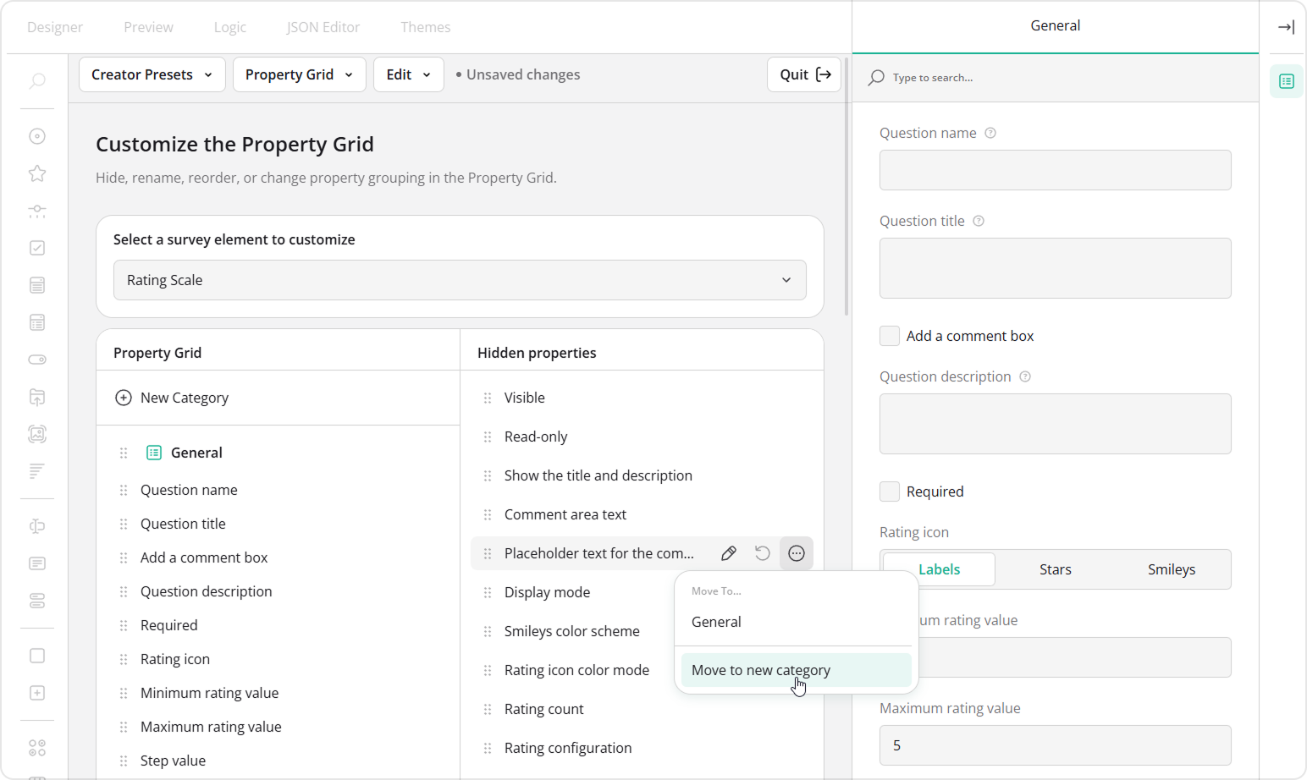Focus the Question title text area
The image size is (1307, 780).
(1056, 268)
